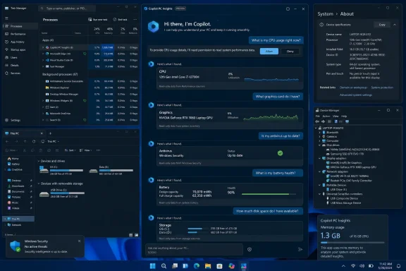
Task: Click Copilot PC Insights settings icon in title bar
Action: point(288,8)
